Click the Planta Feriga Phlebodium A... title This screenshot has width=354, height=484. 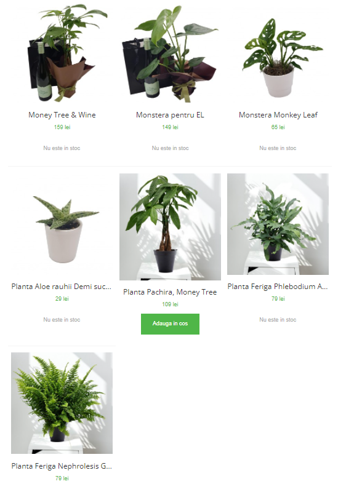[x=278, y=287]
